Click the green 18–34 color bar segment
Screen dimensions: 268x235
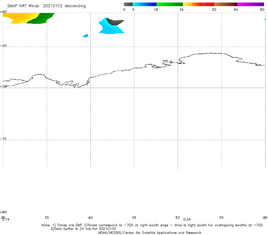169,4
